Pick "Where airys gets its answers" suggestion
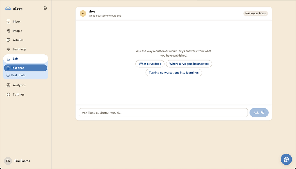This screenshot has width=296, height=169. point(189,64)
